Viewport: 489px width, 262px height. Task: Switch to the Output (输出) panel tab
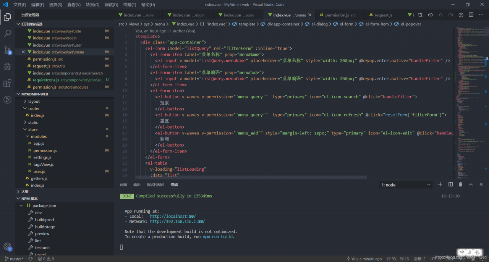pos(137,185)
